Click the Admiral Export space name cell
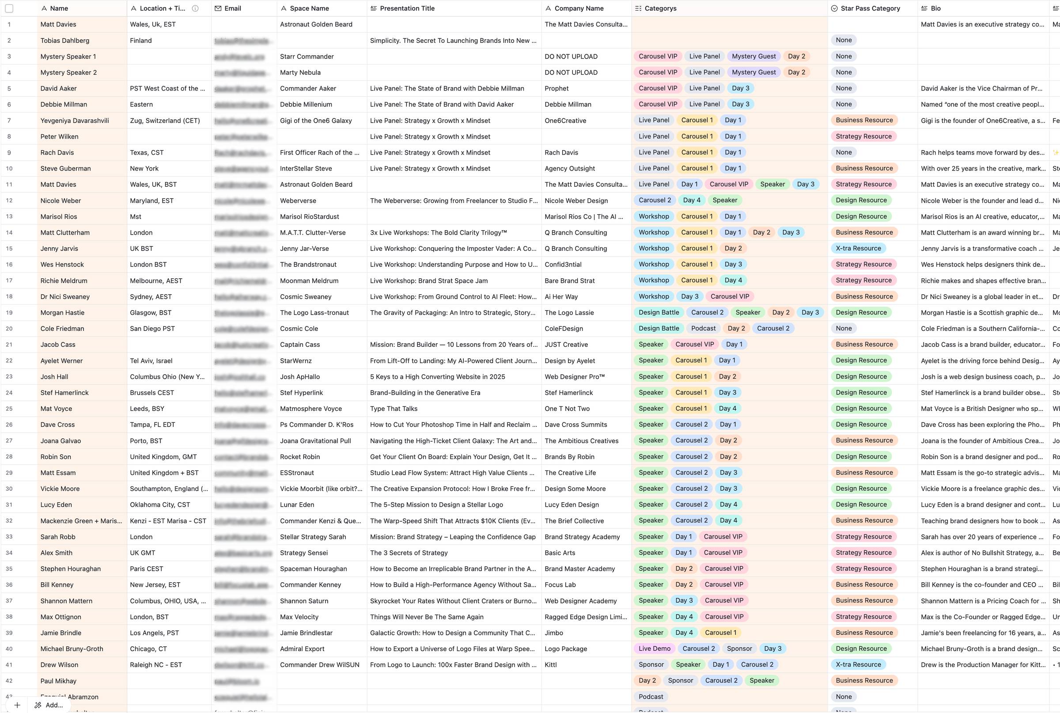This screenshot has width=1060, height=713. click(322, 649)
